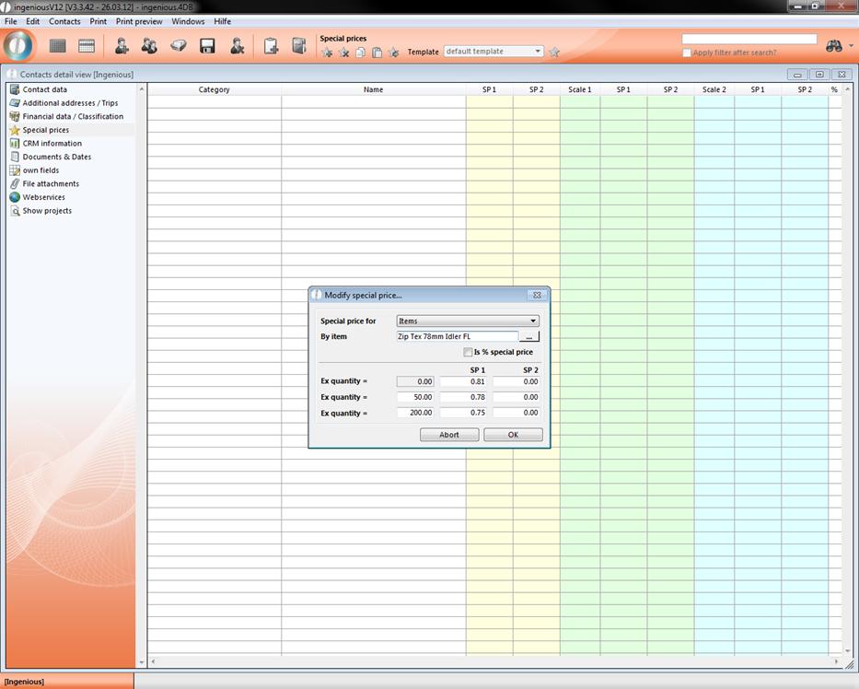Click the Abort button

pyautogui.click(x=448, y=435)
